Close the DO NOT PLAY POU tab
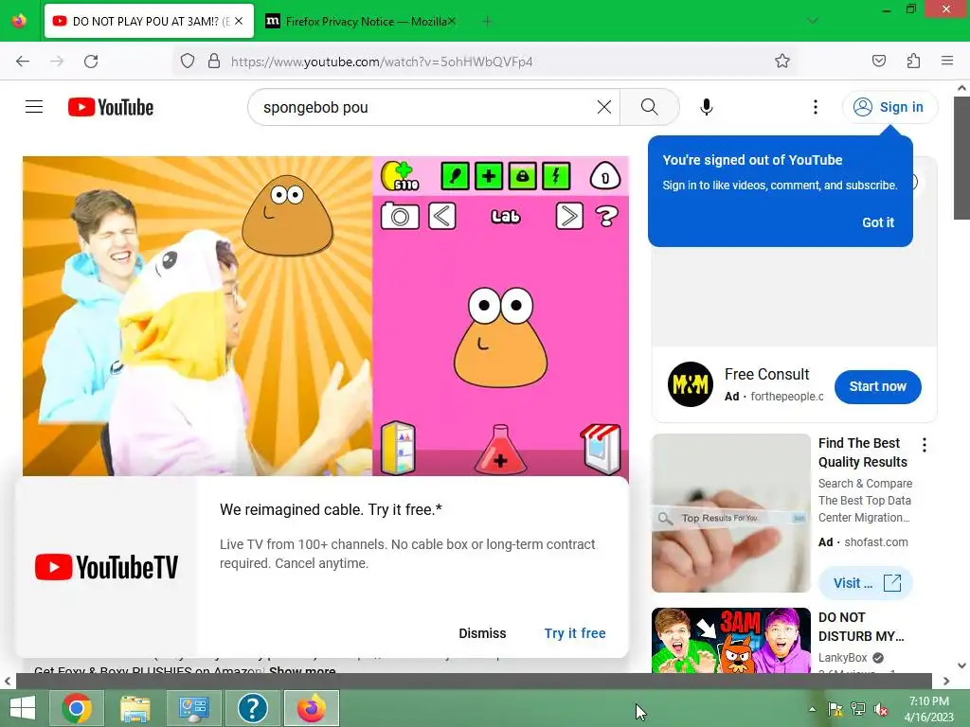 (x=239, y=21)
